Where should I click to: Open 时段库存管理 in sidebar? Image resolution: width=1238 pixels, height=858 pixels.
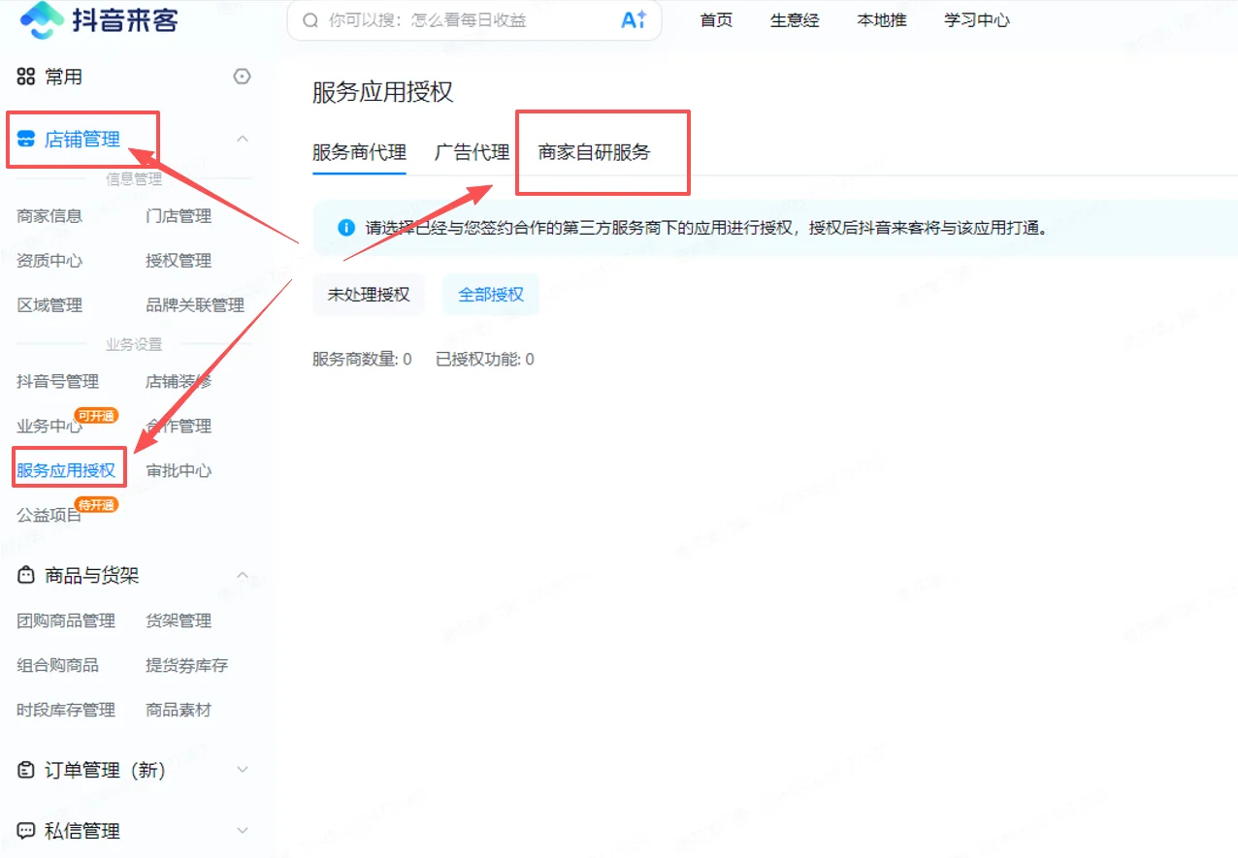[x=66, y=710]
